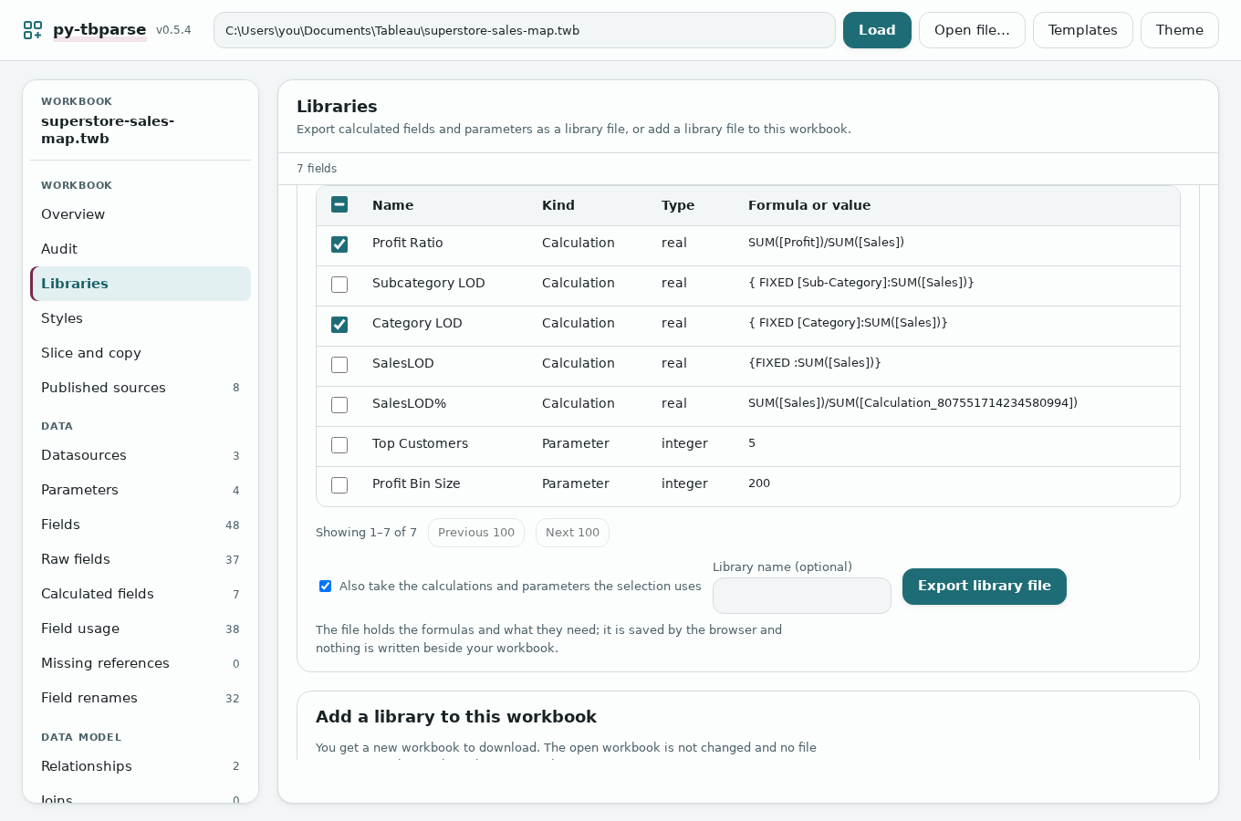
Task: Click the Previous 100 button
Action: click(x=476, y=533)
